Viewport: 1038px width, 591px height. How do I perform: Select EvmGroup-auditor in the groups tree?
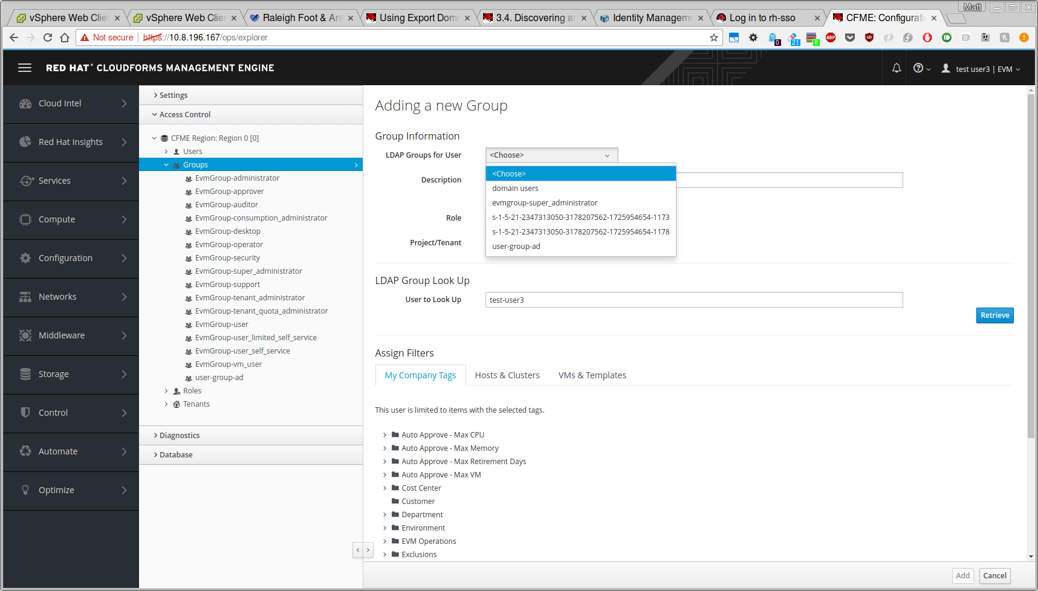[x=226, y=205]
